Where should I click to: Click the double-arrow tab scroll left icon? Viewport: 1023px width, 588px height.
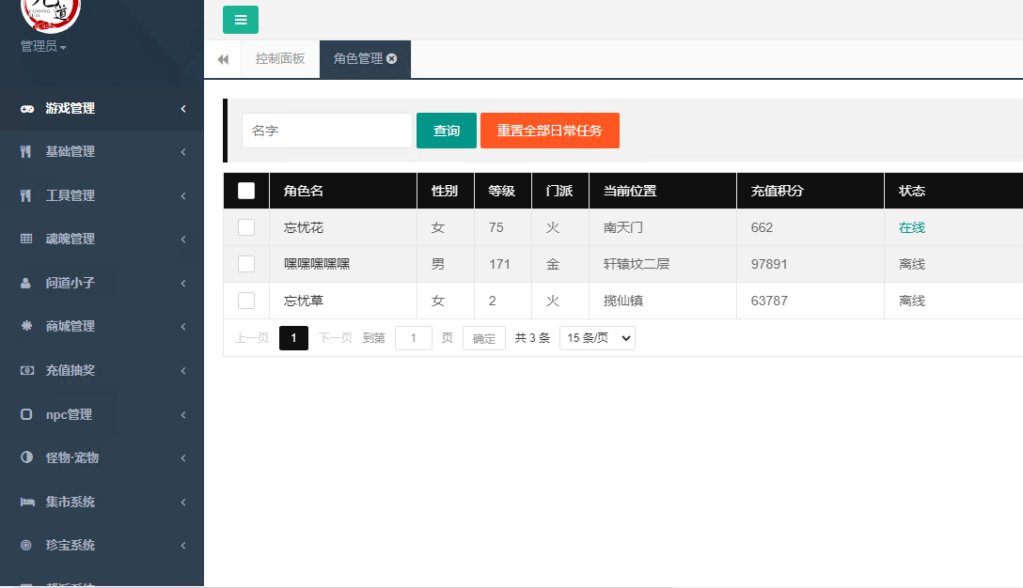(223, 59)
